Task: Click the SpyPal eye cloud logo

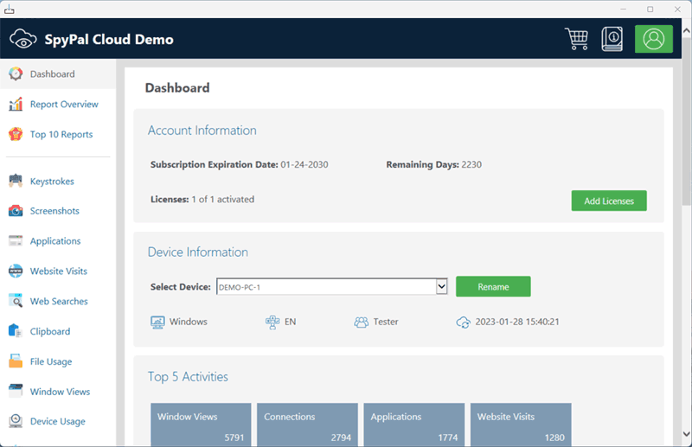Action: [x=23, y=39]
